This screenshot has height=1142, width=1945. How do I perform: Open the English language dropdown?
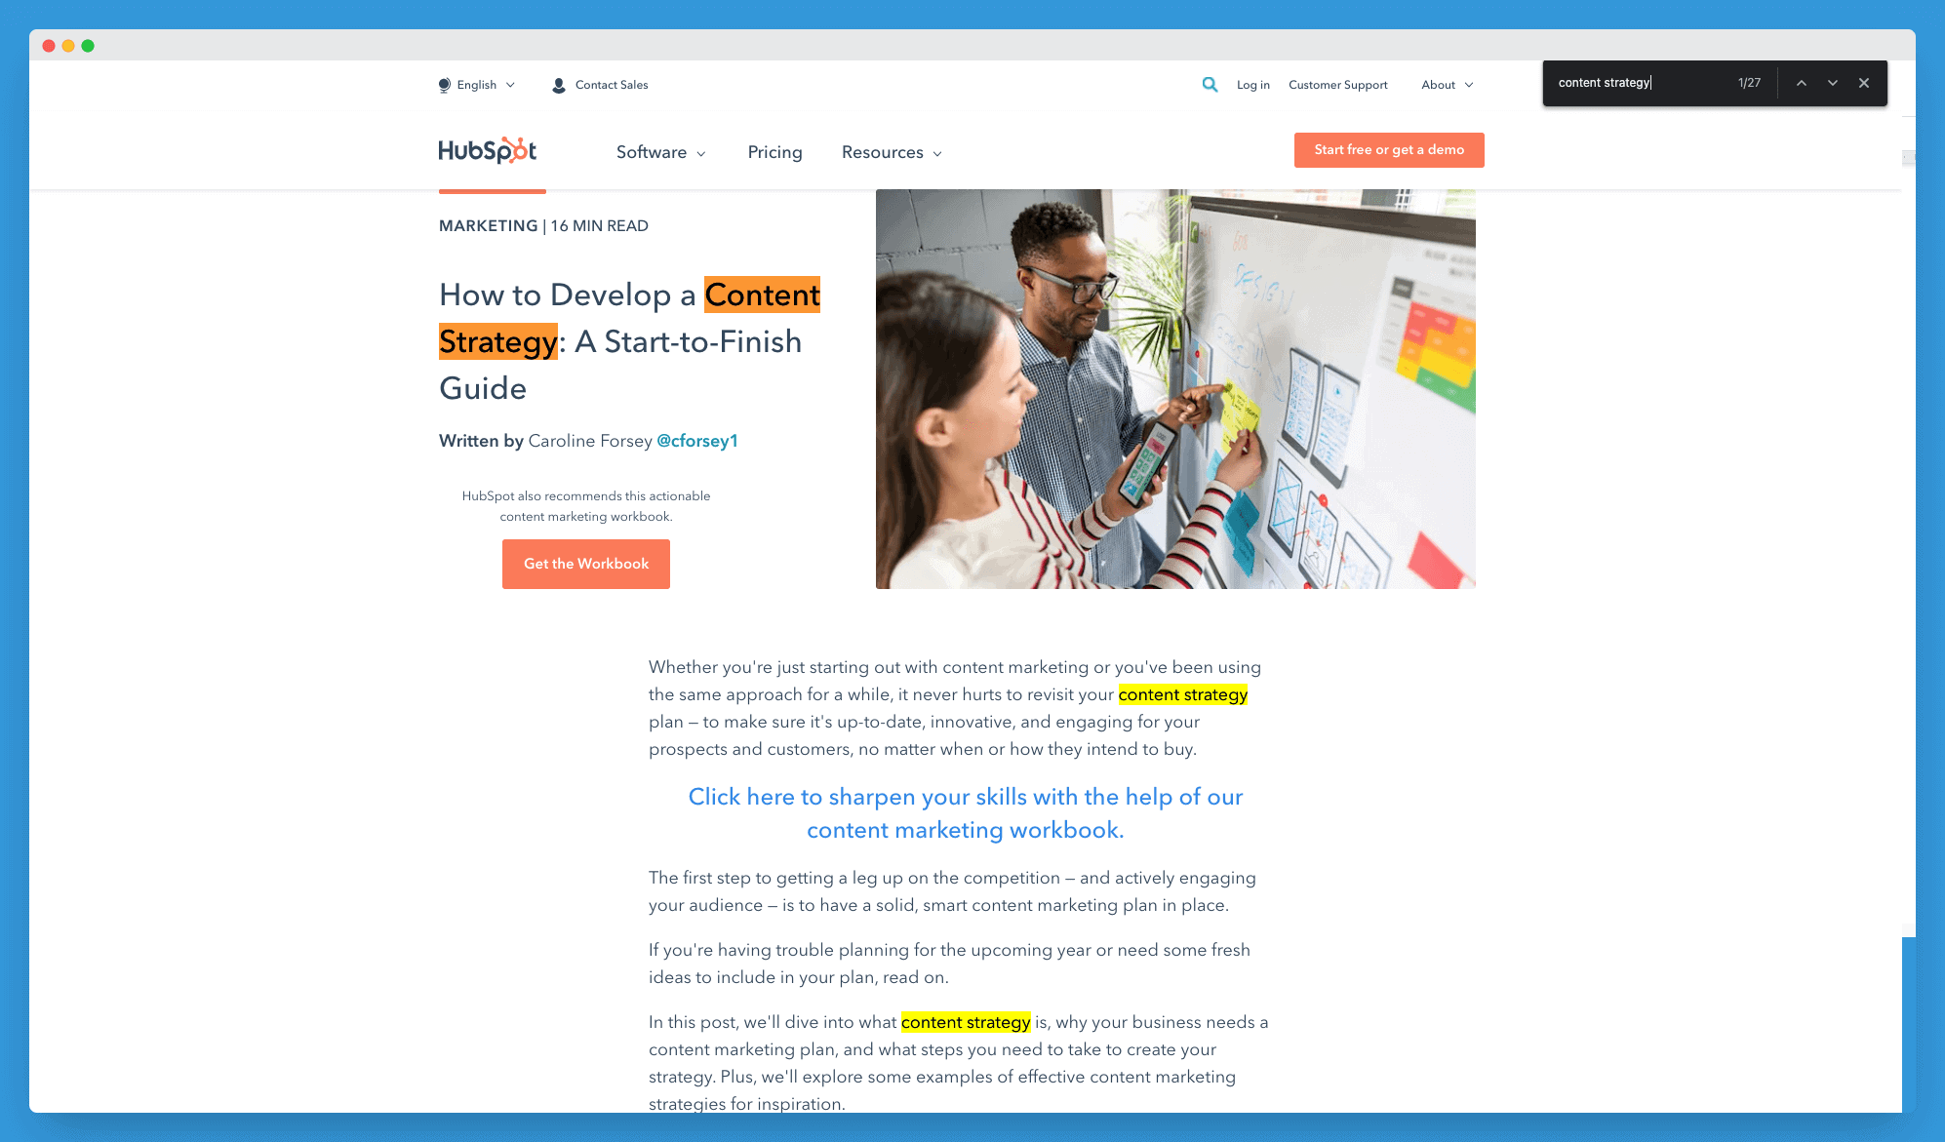click(477, 85)
